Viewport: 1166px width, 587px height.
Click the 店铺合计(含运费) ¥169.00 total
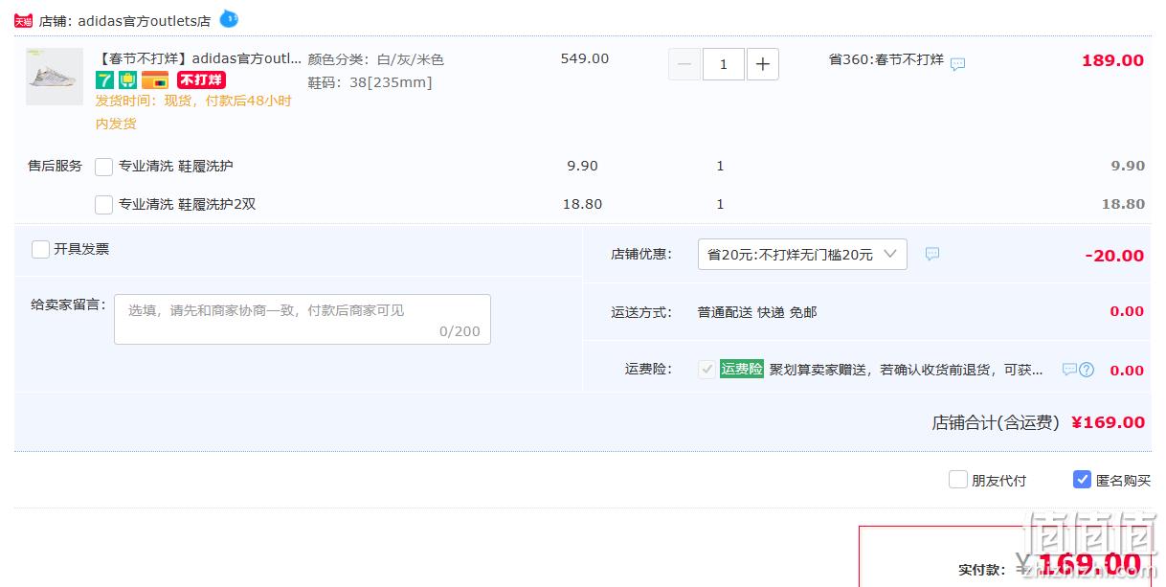[1039, 422]
